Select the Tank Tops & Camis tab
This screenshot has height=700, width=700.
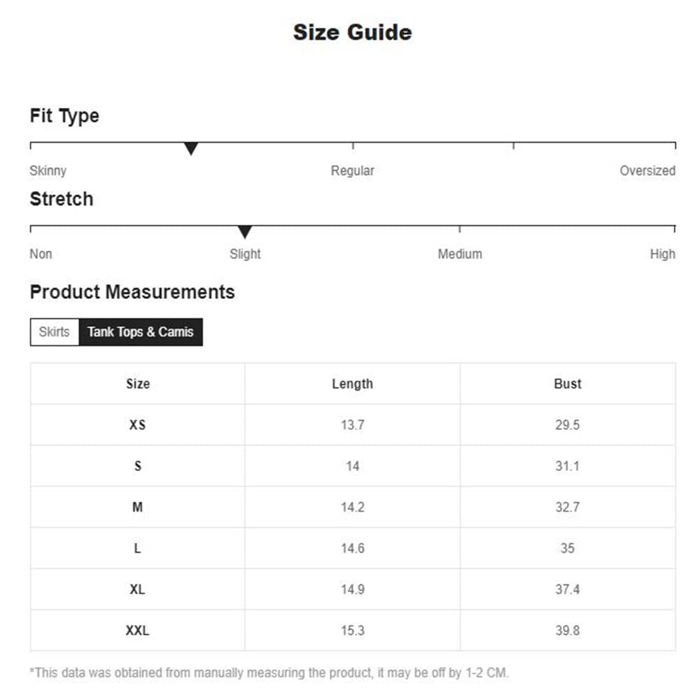140,332
